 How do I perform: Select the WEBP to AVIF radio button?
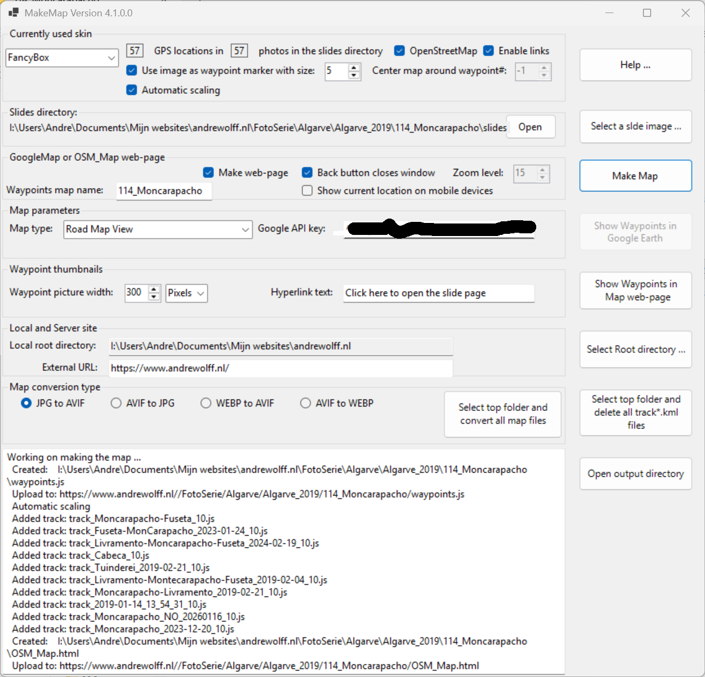206,403
